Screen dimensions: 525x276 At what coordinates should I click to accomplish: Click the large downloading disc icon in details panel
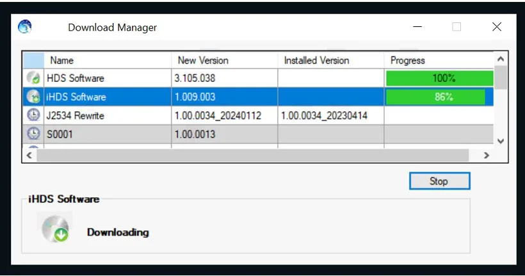point(55,229)
